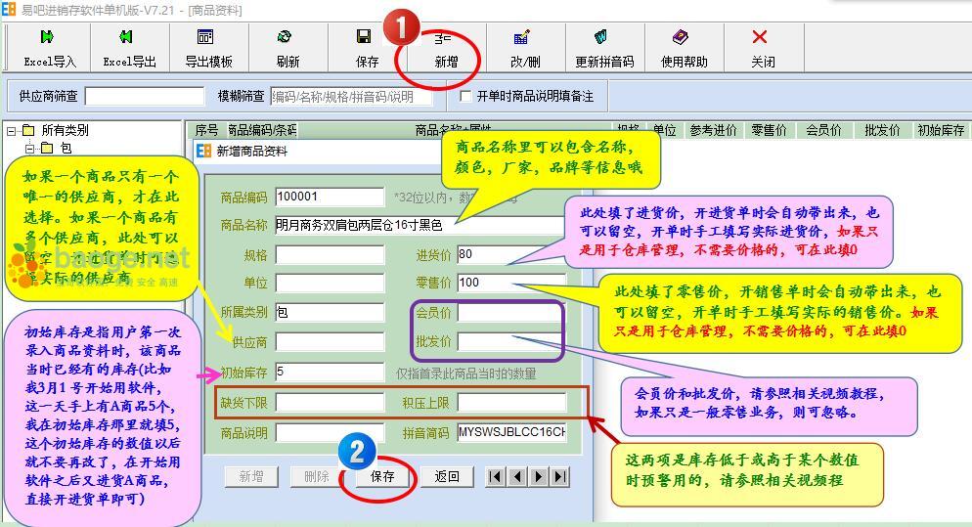Click the 新增 toolbar button
Image resolution: width=972 pixels, height=527 pixels.
tap(445, 48)
